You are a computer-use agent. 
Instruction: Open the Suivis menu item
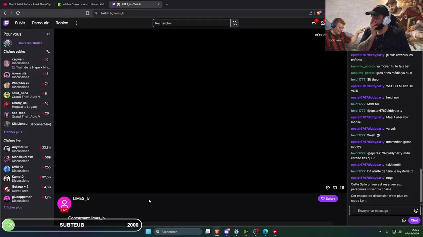click(x=20, y=23)
